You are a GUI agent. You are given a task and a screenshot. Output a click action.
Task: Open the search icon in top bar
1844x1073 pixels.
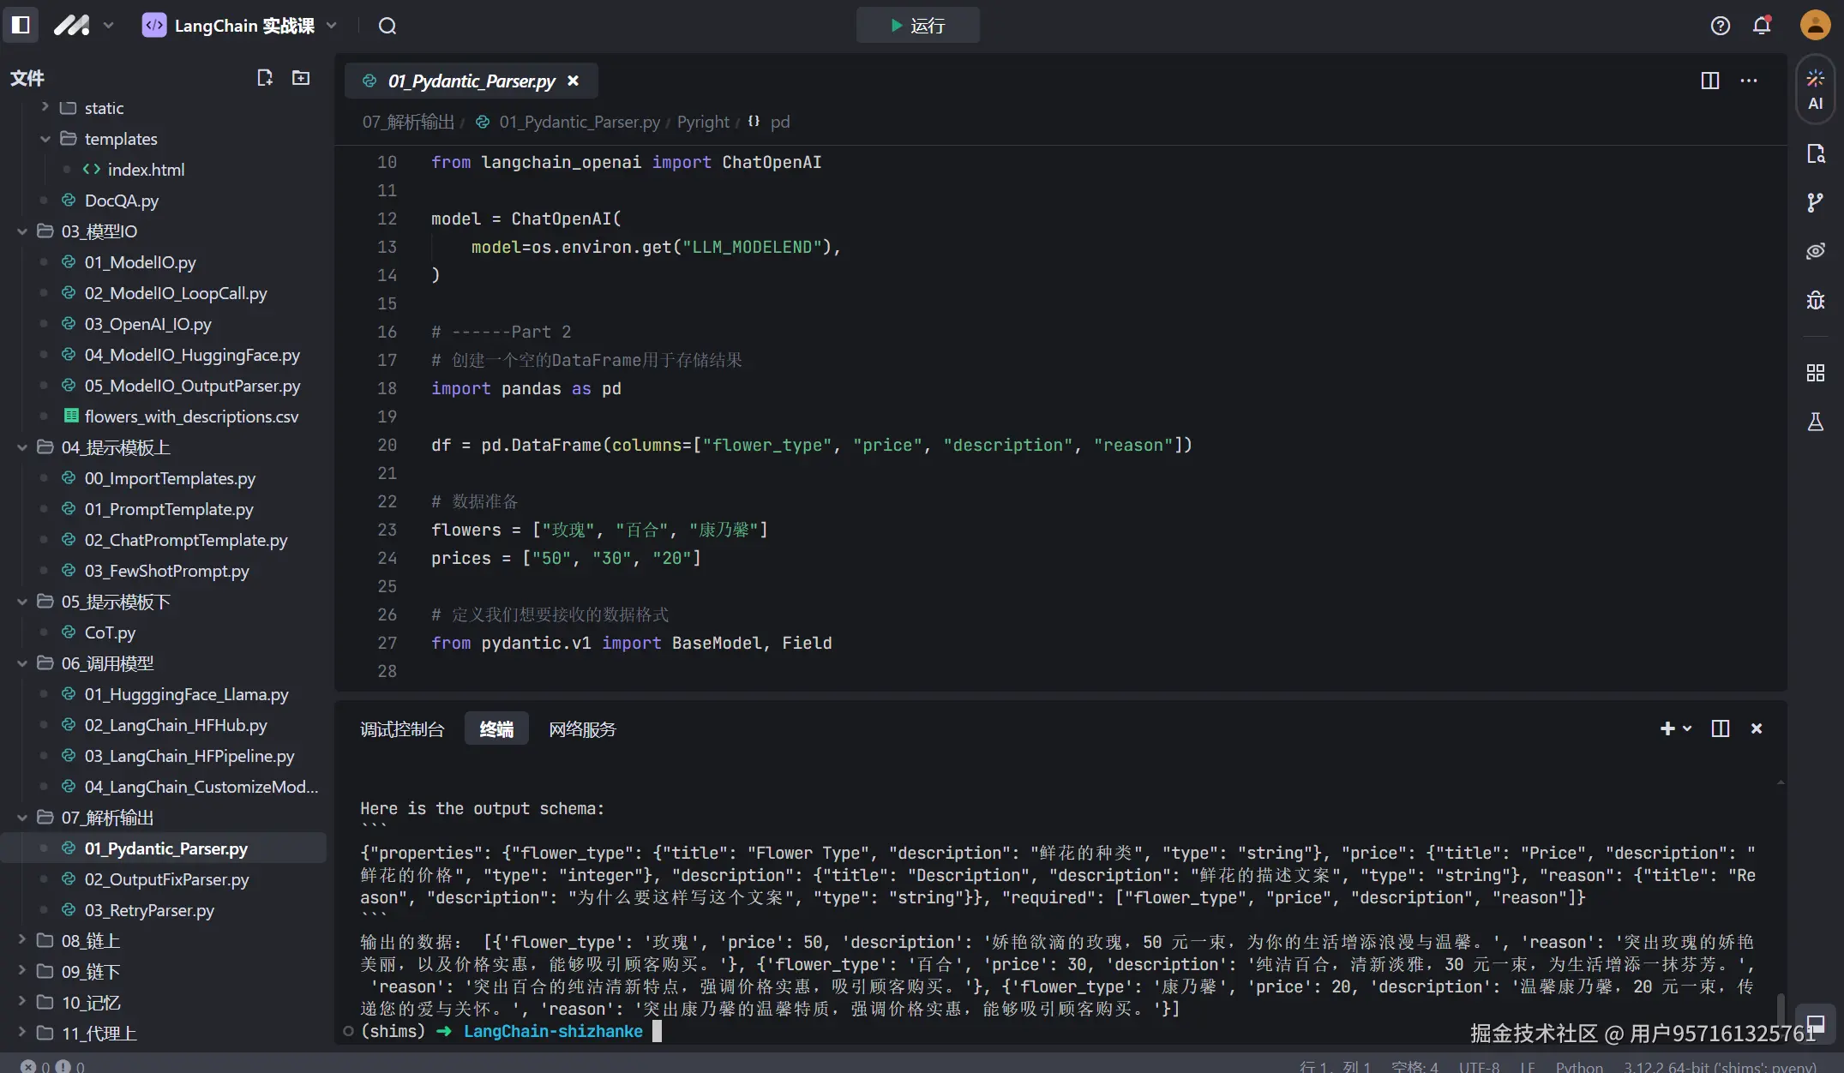387,26
